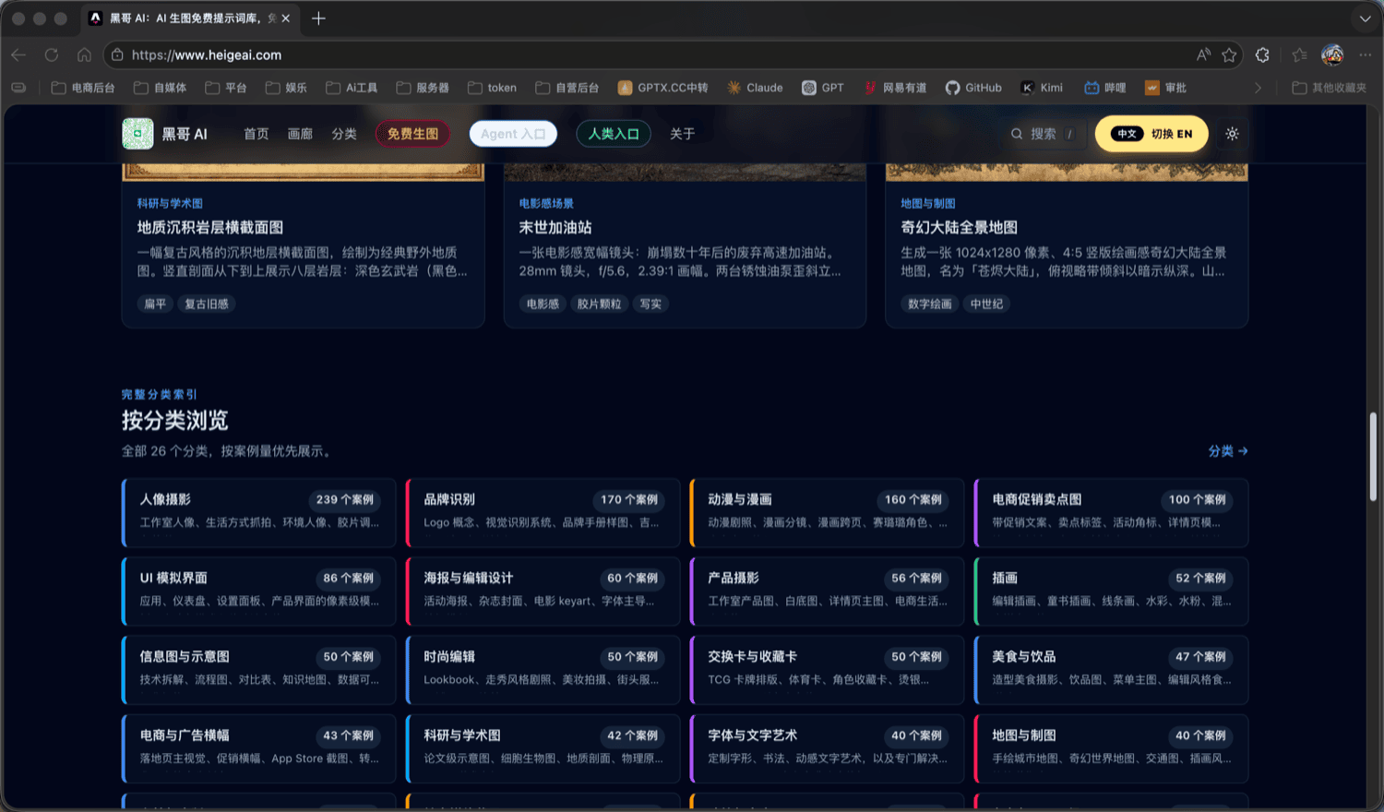Open the 人像摄影 category card

258,512
